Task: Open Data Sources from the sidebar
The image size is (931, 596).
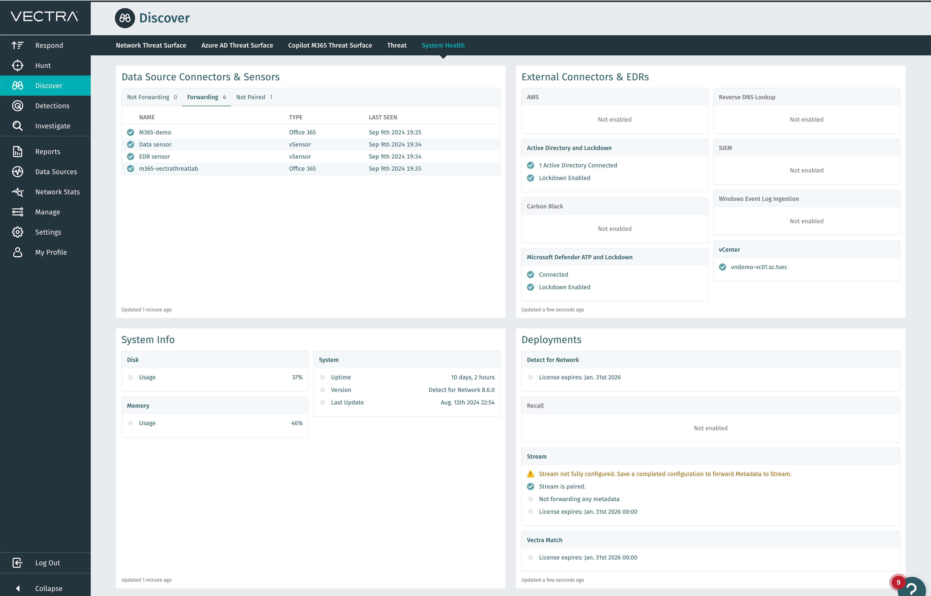Action: point(56,171)
